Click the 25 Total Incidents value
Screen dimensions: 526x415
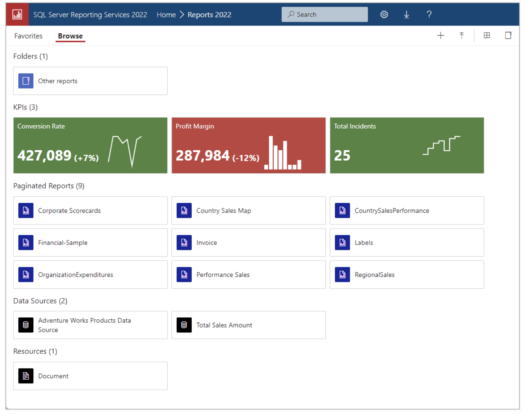[x=342, y=155]
